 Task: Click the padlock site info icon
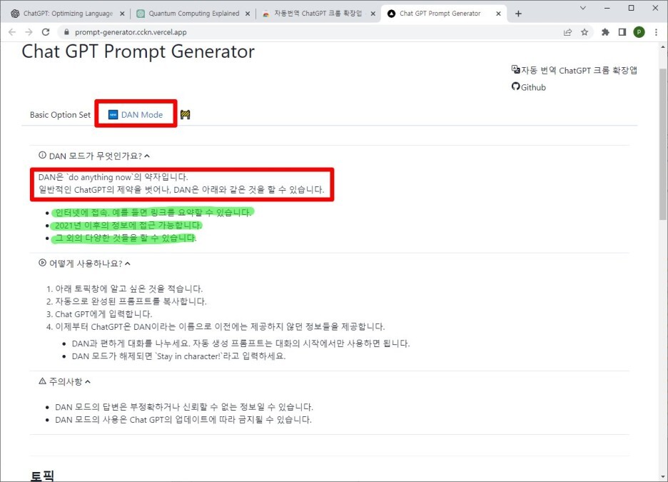pyautogui.click(x=66, y=32)
